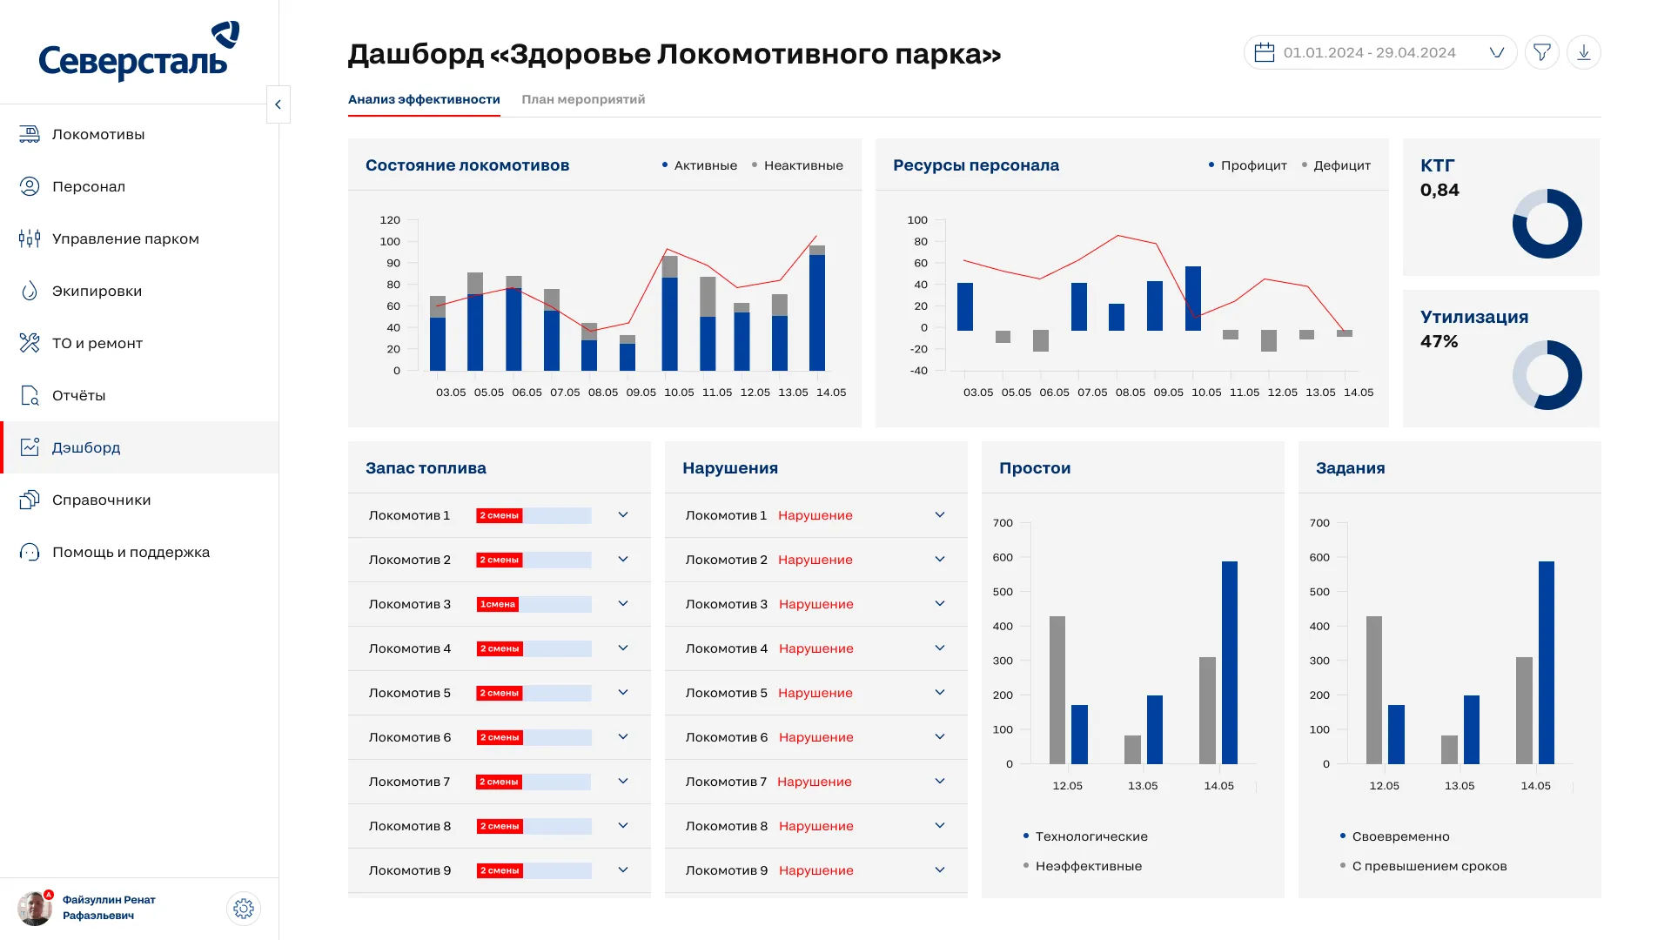Click the ТО и ремонт menu label

(x=97, y=343)
